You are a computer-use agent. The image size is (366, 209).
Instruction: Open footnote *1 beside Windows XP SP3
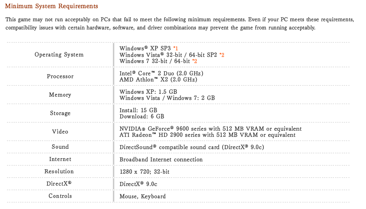pos(175,48)
